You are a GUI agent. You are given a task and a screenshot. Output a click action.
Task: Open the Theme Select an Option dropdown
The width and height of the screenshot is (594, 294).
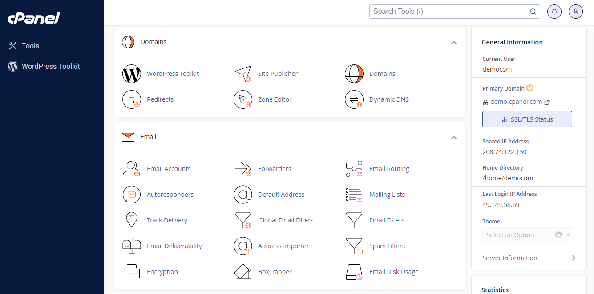point(528,234)
